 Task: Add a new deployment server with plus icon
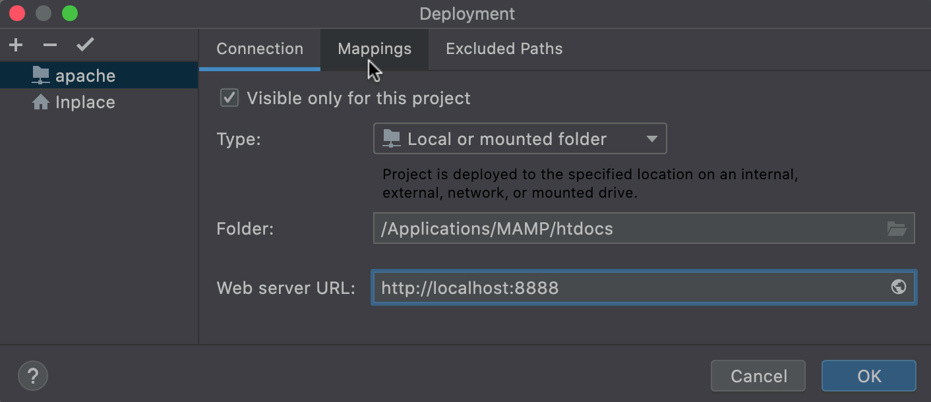pos(16,45)
